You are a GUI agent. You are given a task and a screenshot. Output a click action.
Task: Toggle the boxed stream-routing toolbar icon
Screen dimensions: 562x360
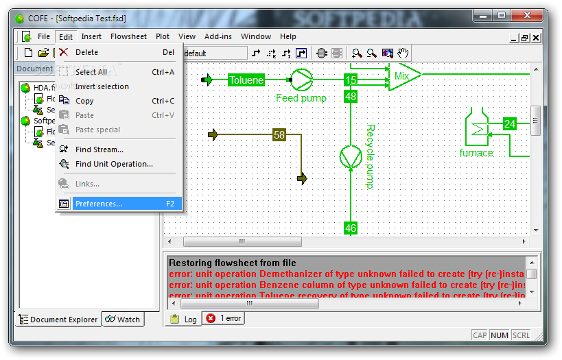pos(301,53)
